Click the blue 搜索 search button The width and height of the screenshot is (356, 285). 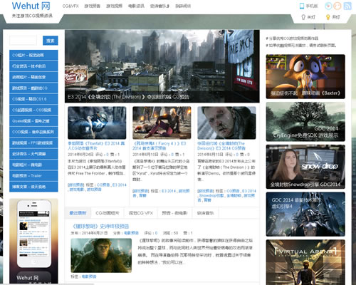(x=51, y=41)
